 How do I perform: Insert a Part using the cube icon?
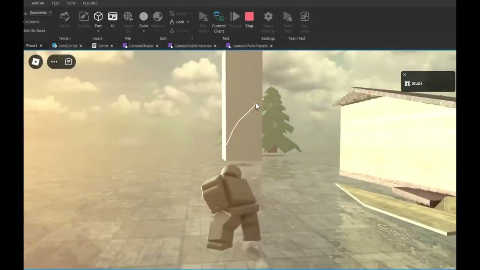click(98, 16)
